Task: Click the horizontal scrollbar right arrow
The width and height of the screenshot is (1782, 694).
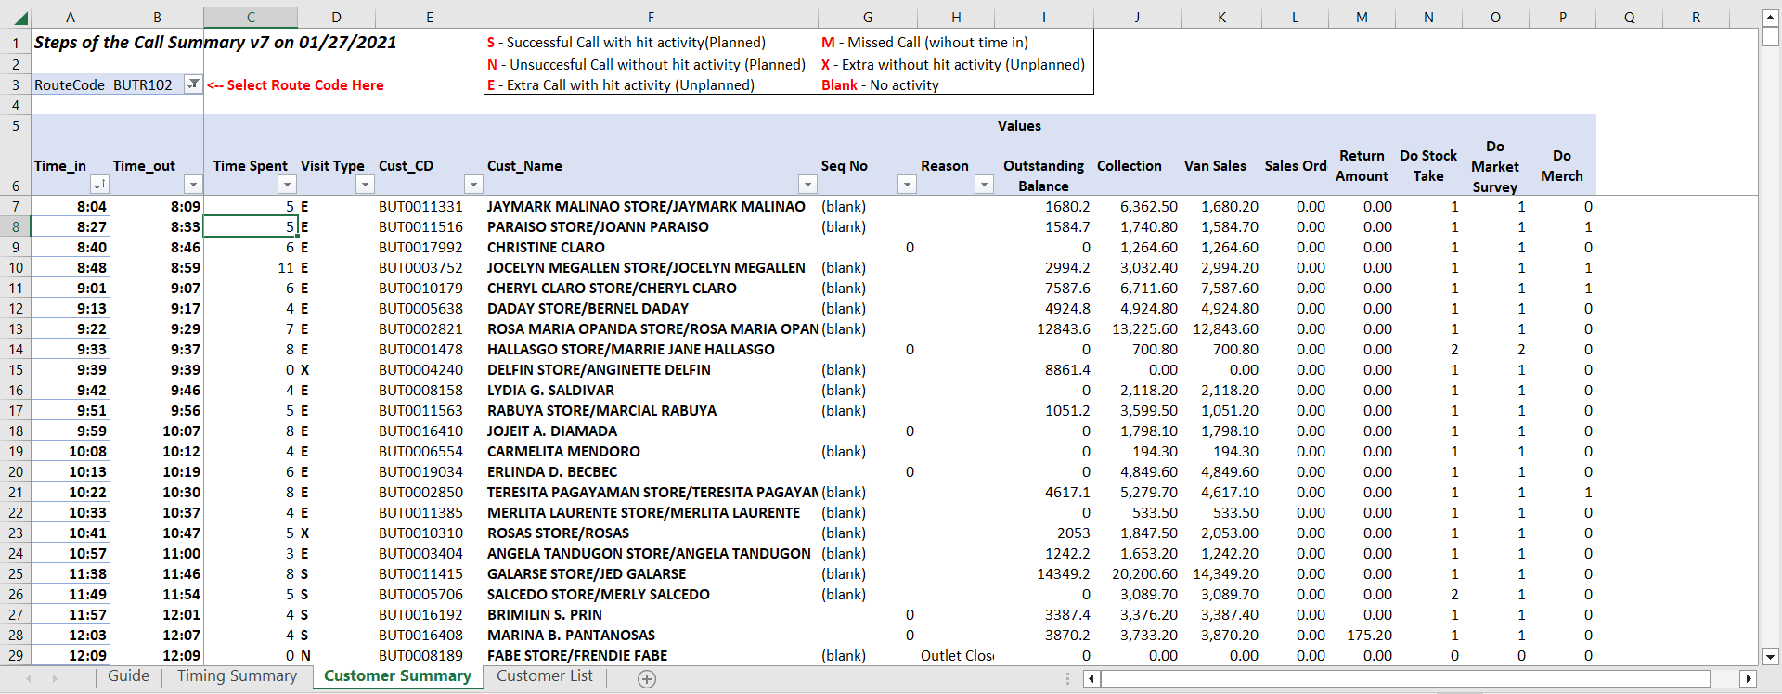Action: click(x=1748, y=679)
